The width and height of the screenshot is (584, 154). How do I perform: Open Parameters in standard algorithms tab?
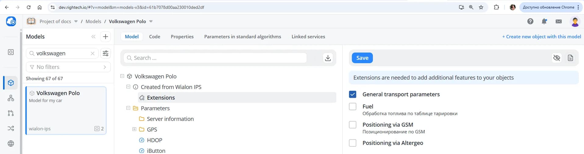242,36
